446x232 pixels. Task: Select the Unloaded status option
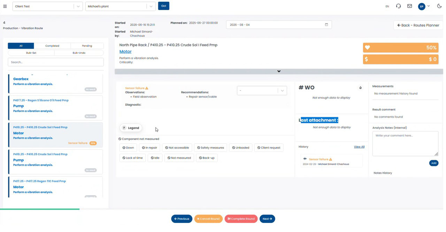point(241,148)
